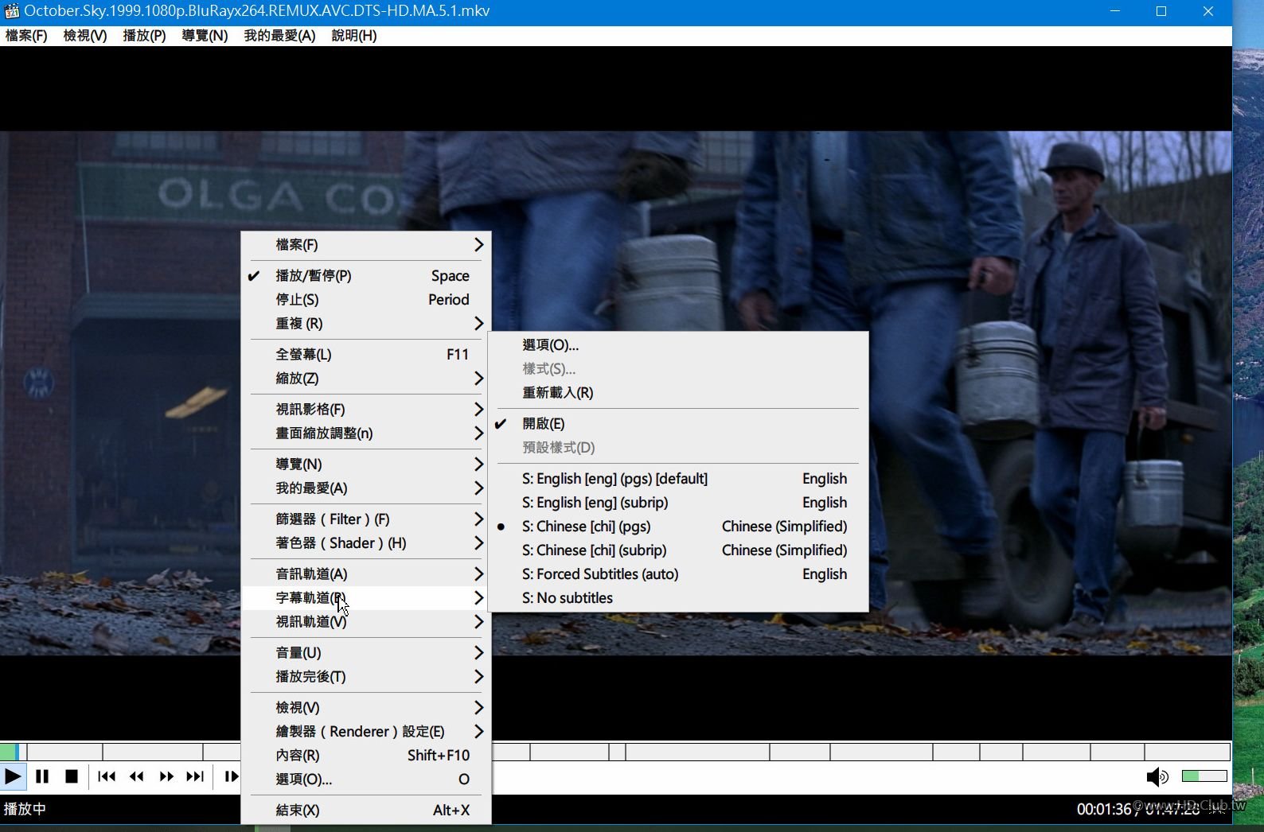Screen dimensions: 1264x832
Task: Expand the 音量(U) volume submenu
Action: tap(366, 653)
